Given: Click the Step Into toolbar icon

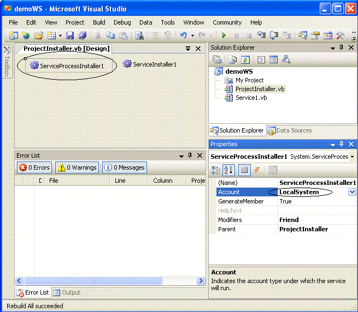Looking at the screenshot, I should point(261,35).
